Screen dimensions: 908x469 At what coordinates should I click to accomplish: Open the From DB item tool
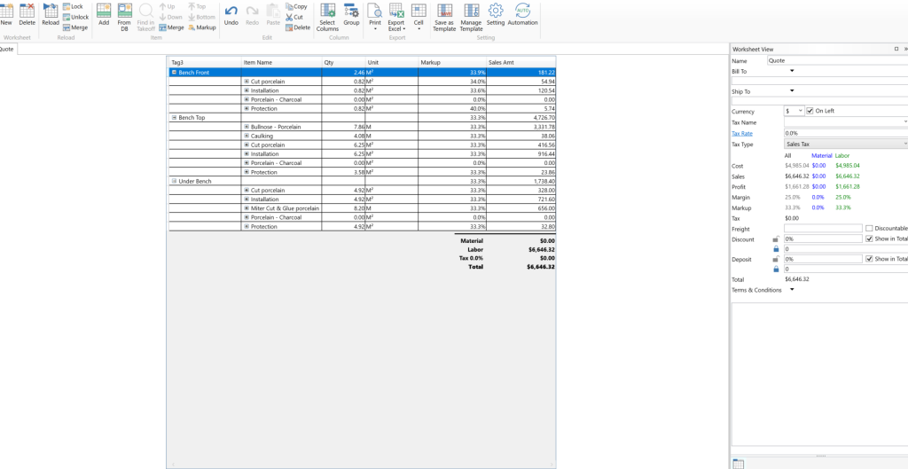tap(124, 11)
